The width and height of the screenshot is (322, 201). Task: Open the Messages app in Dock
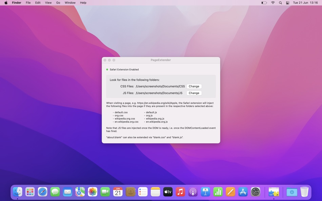click(x=55, y=192)
